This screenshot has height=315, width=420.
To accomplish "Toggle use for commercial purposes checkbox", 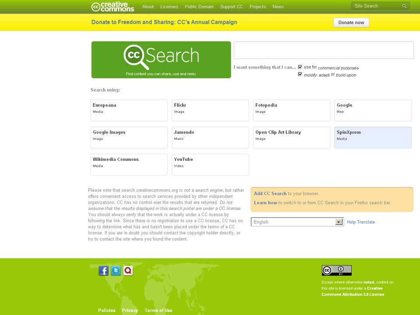I will tap(300, 67).
